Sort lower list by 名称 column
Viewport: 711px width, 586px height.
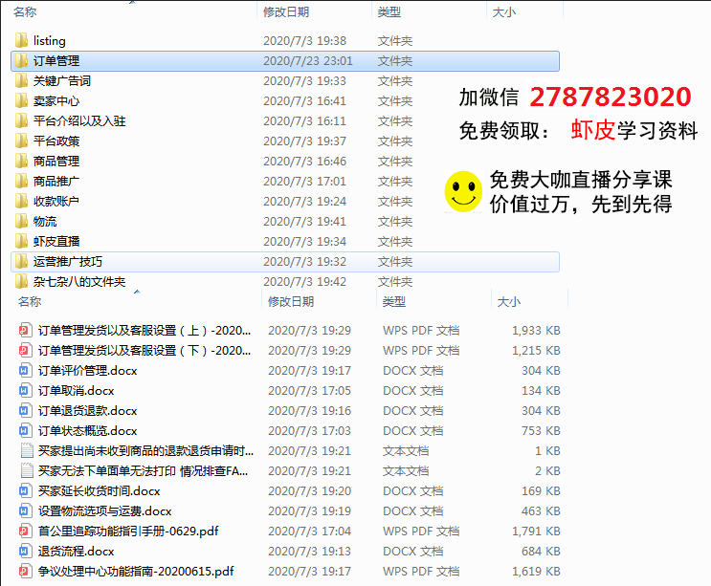(x=30, y=302)
